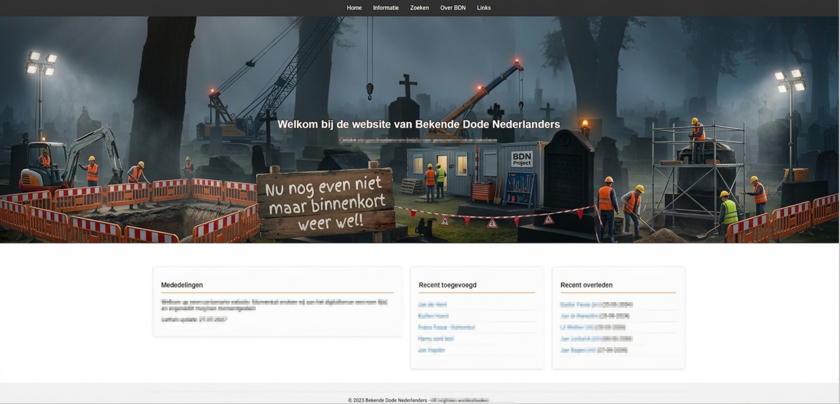840x404 pixels.
Task: Click the second link under Recent toegevoegd
Action: (x=433, y=316)
